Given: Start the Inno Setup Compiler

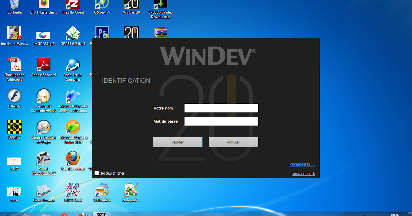Looking at the screenshot, I should point(73,65).
